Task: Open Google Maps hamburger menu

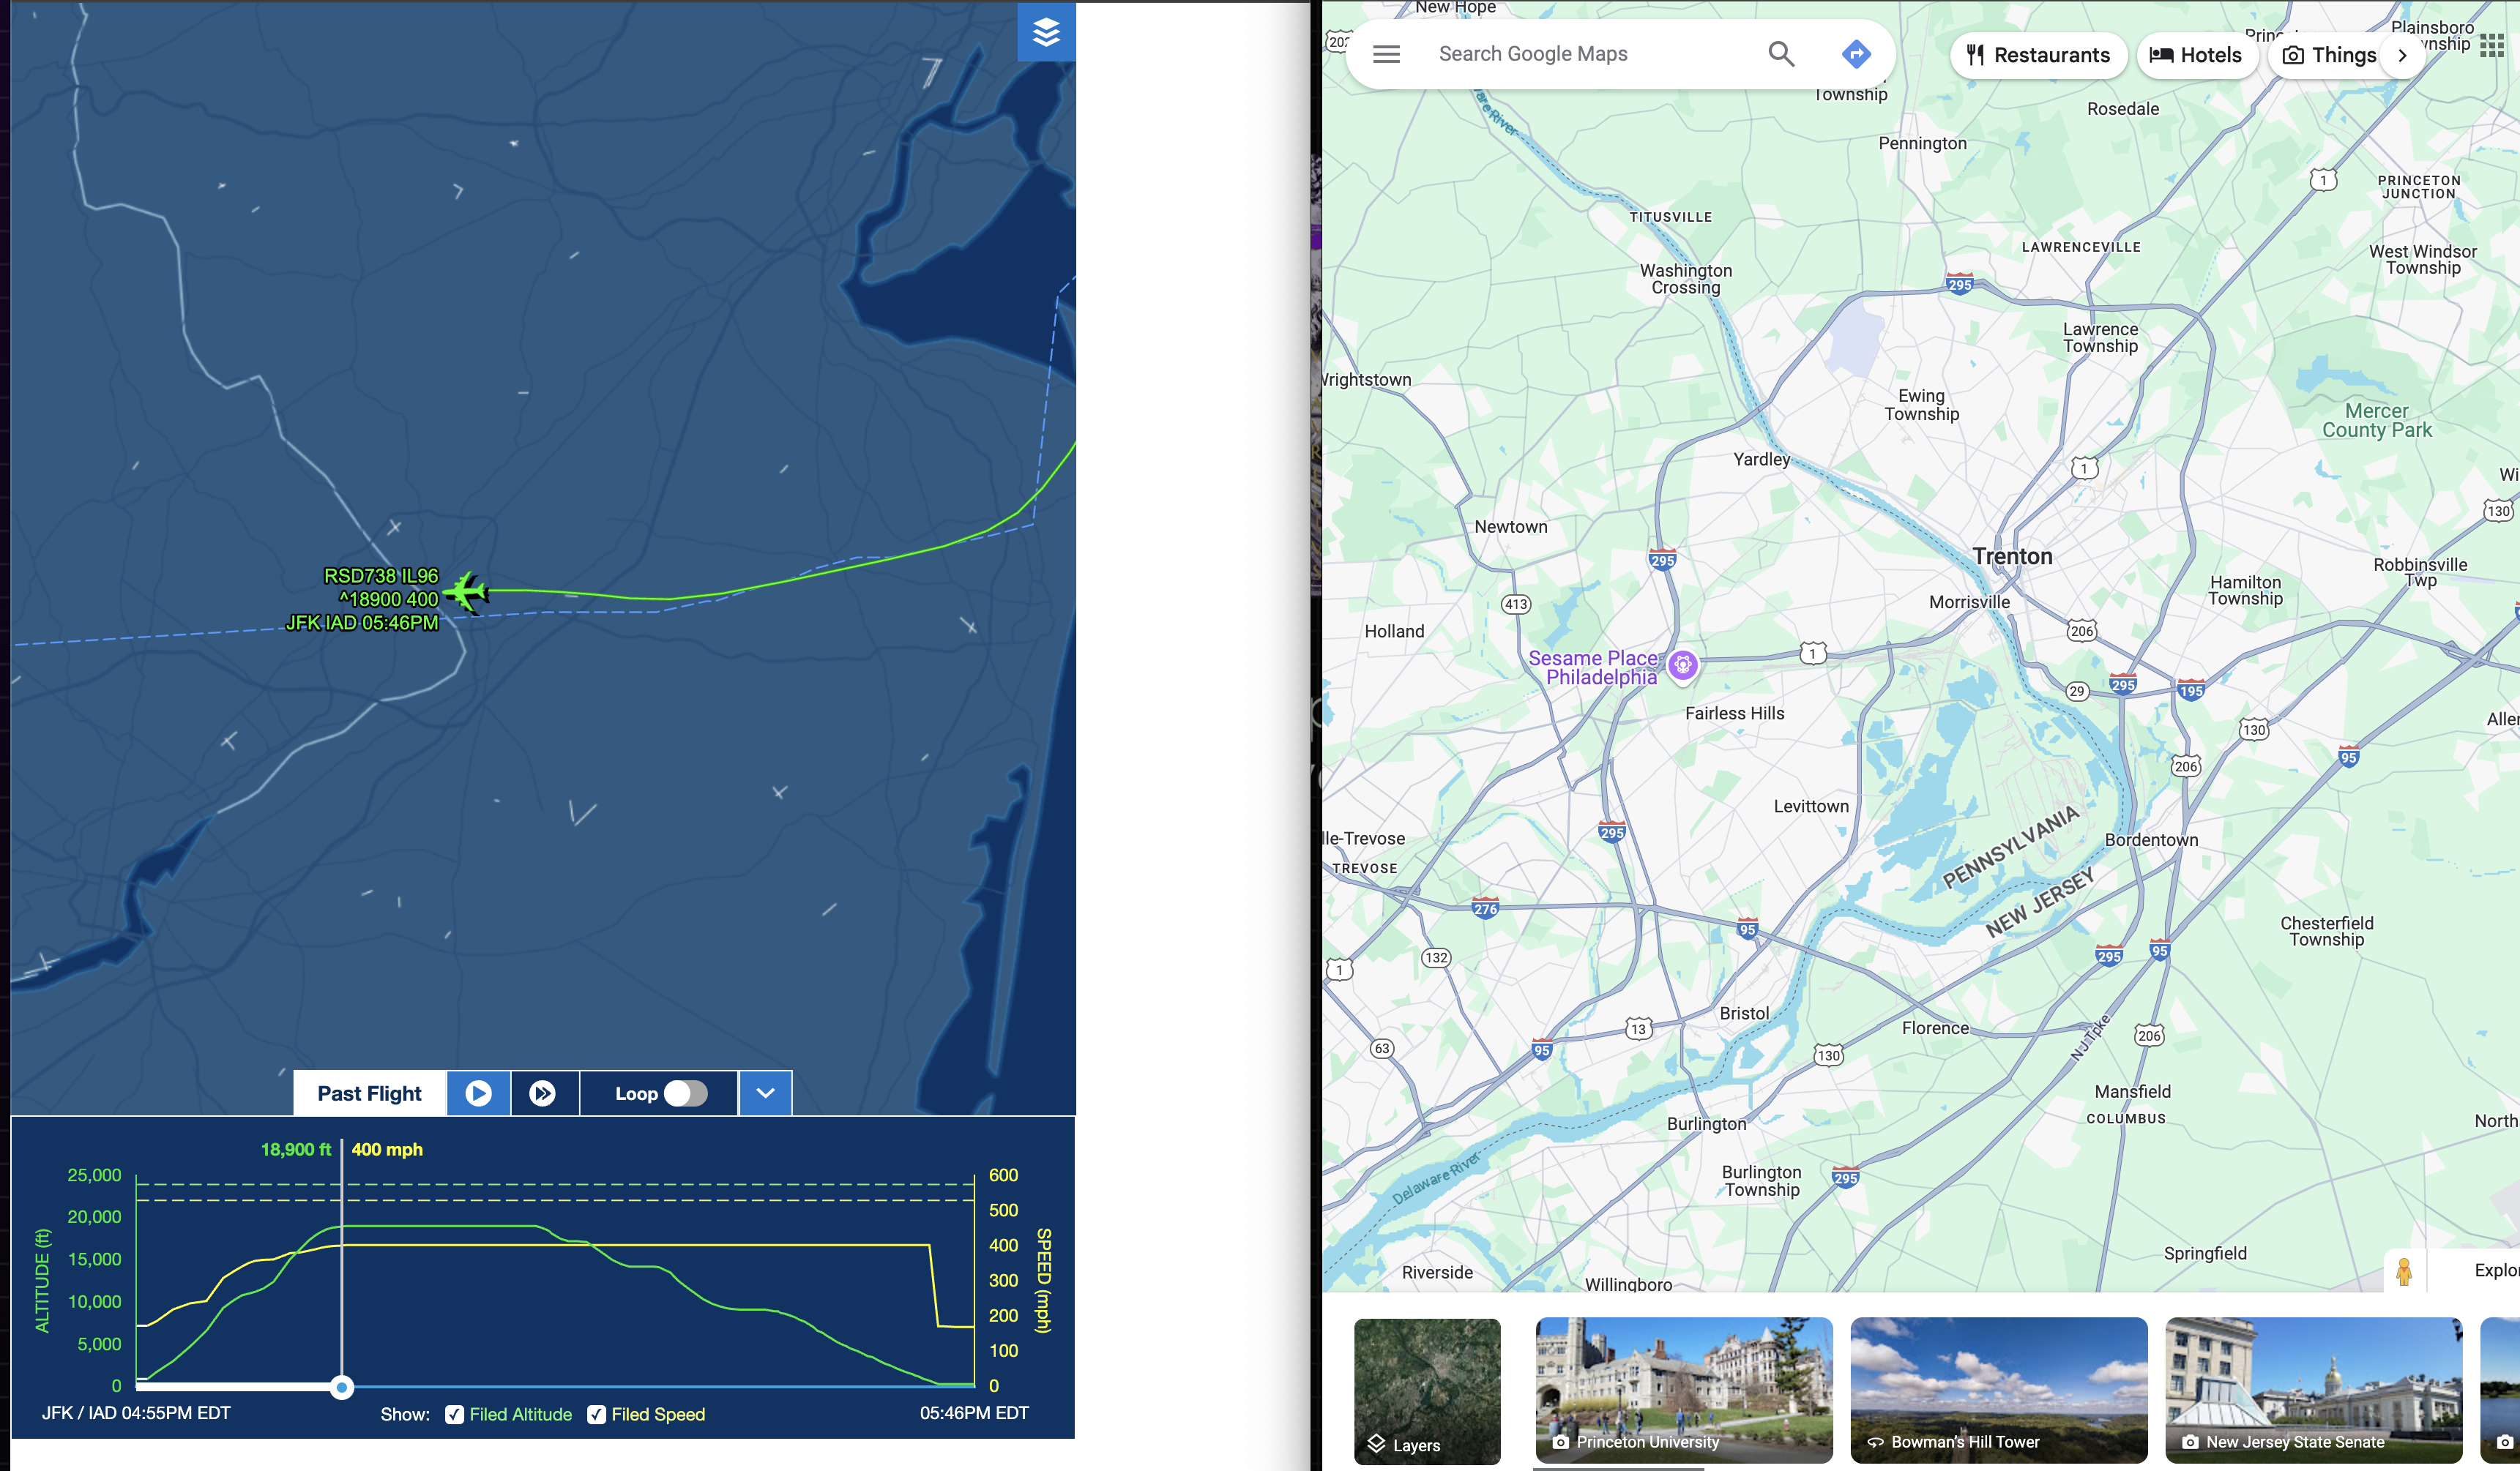Action: click(1386, 54)
